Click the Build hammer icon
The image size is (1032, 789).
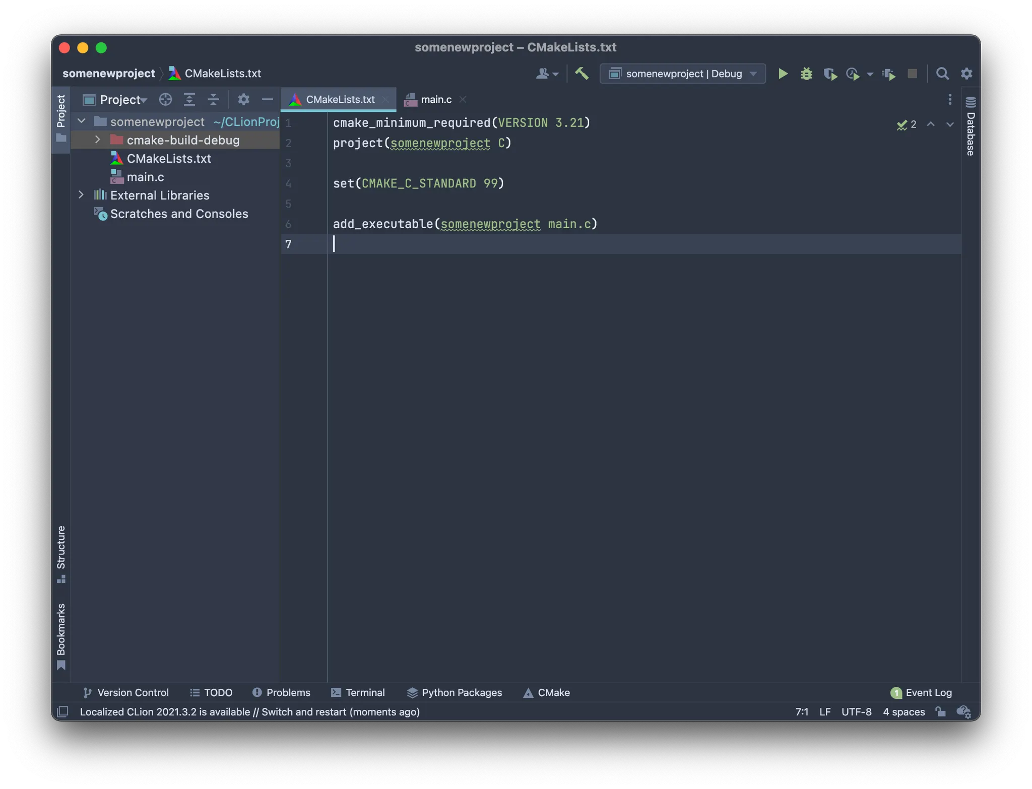(582, 74)
